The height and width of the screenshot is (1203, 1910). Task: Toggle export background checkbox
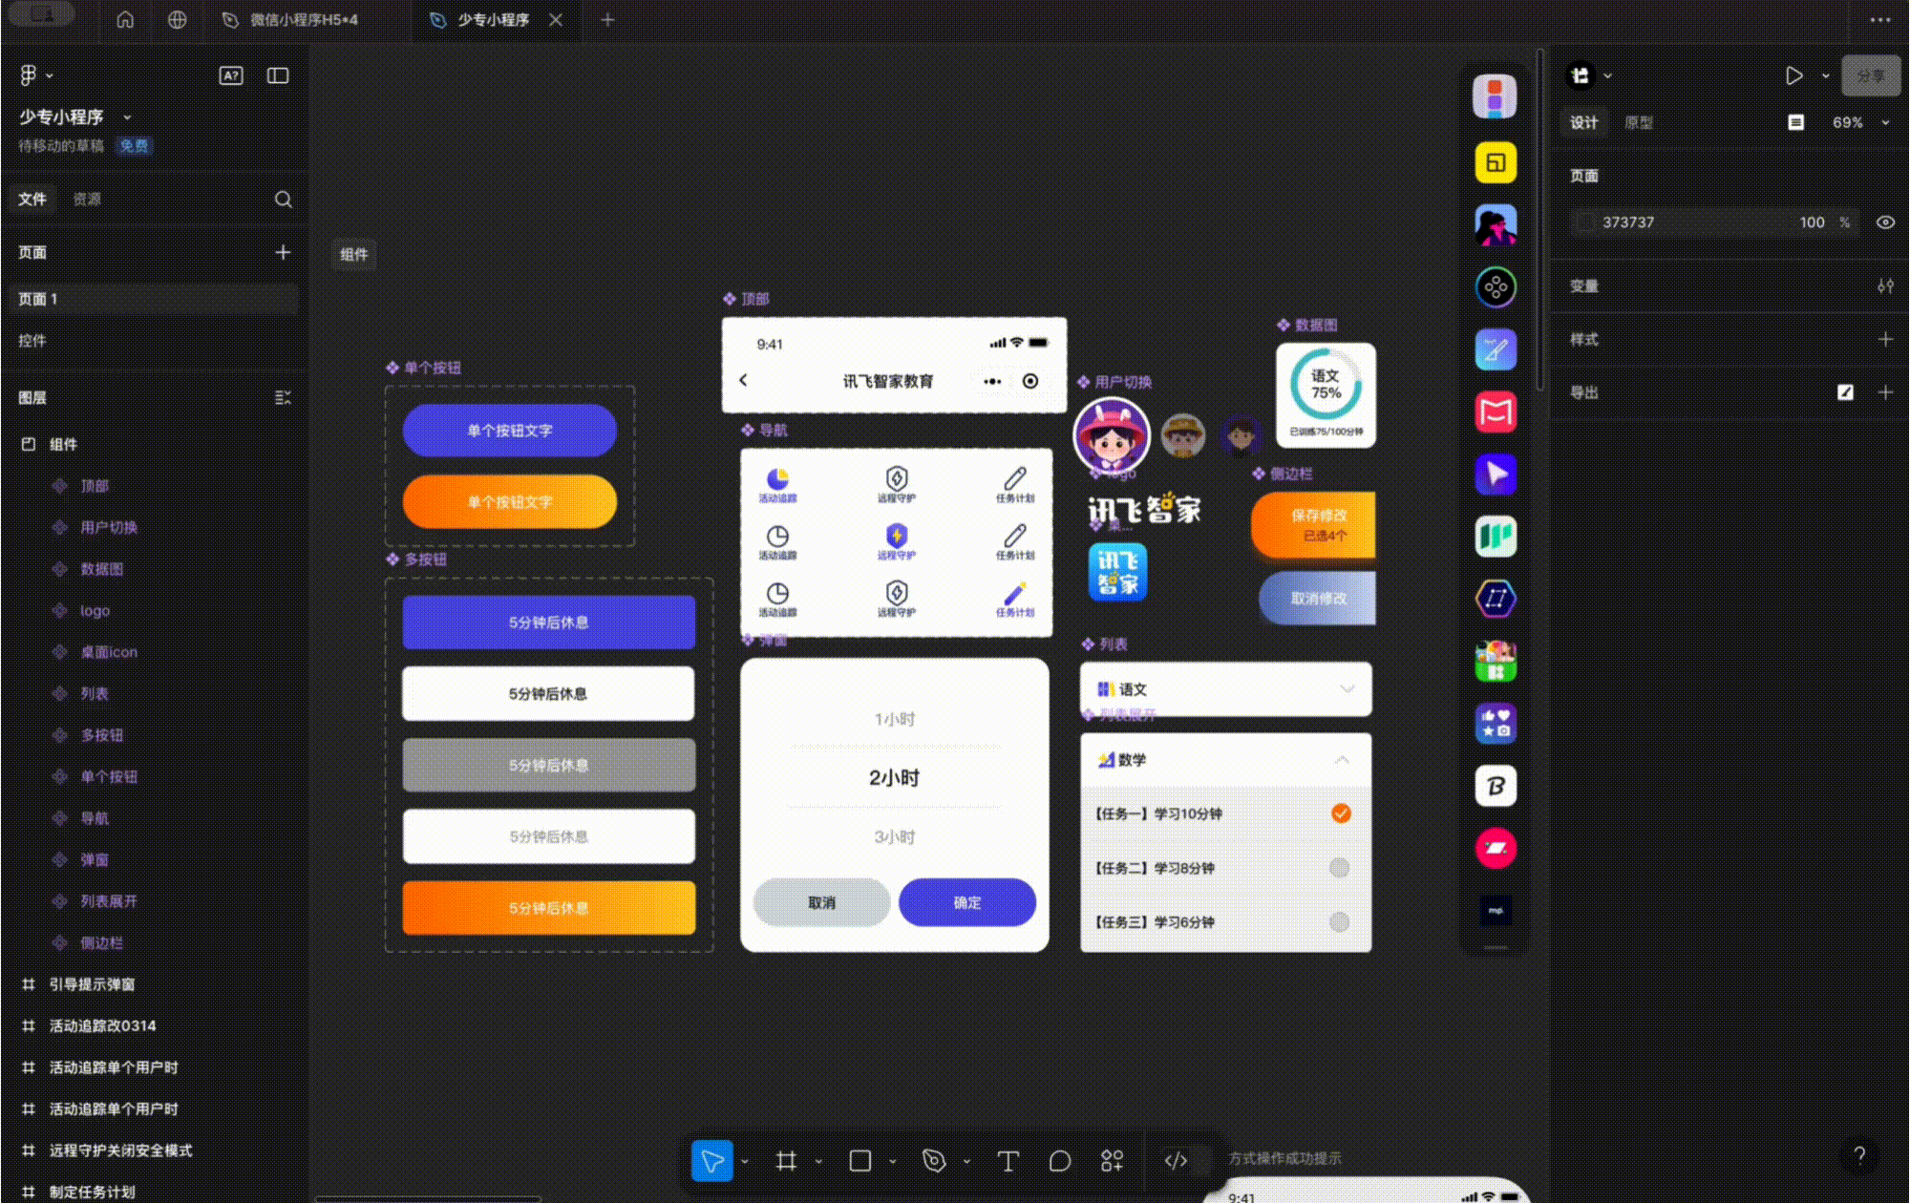point(1845,392)
